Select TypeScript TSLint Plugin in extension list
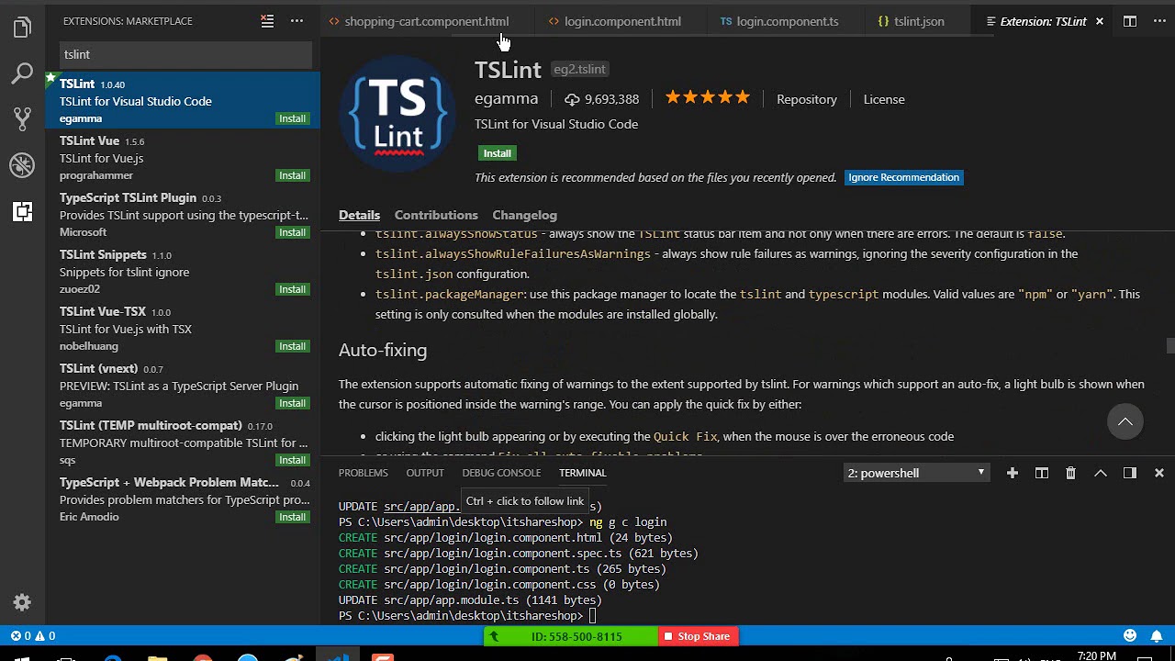The height and width of the screenshot is (661, 1175). 183,215
